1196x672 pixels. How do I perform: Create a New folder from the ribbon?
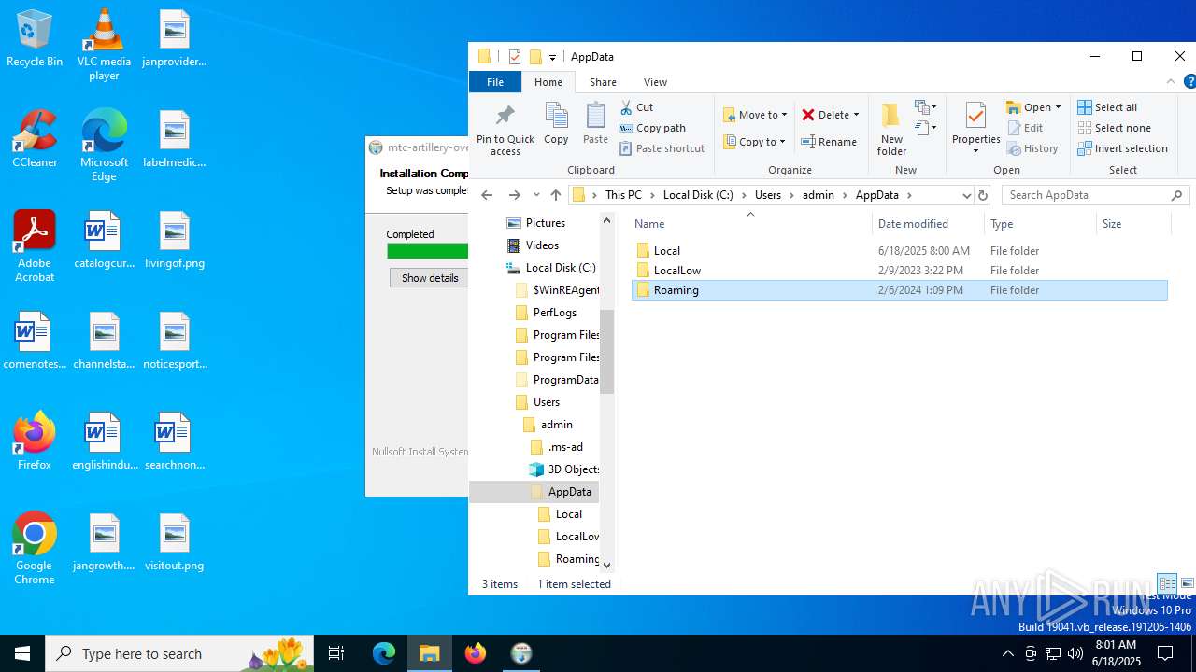(x=891, y=129)
